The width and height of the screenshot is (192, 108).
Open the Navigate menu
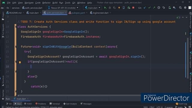[29, 3]
